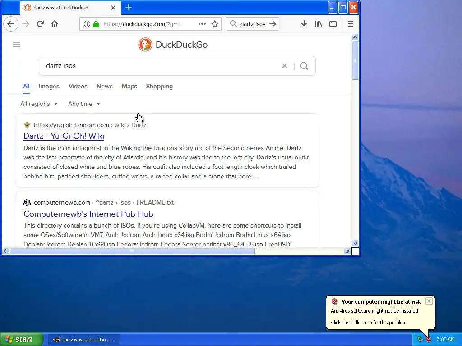This screenshot has height=346, width=462.
Task: Click computernewb.com favicon in second result
Action: coord(27,202)
